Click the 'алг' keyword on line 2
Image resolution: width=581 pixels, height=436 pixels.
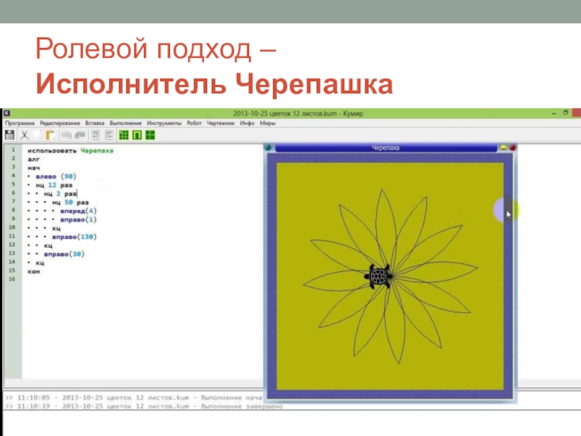(x=33, y=159)
